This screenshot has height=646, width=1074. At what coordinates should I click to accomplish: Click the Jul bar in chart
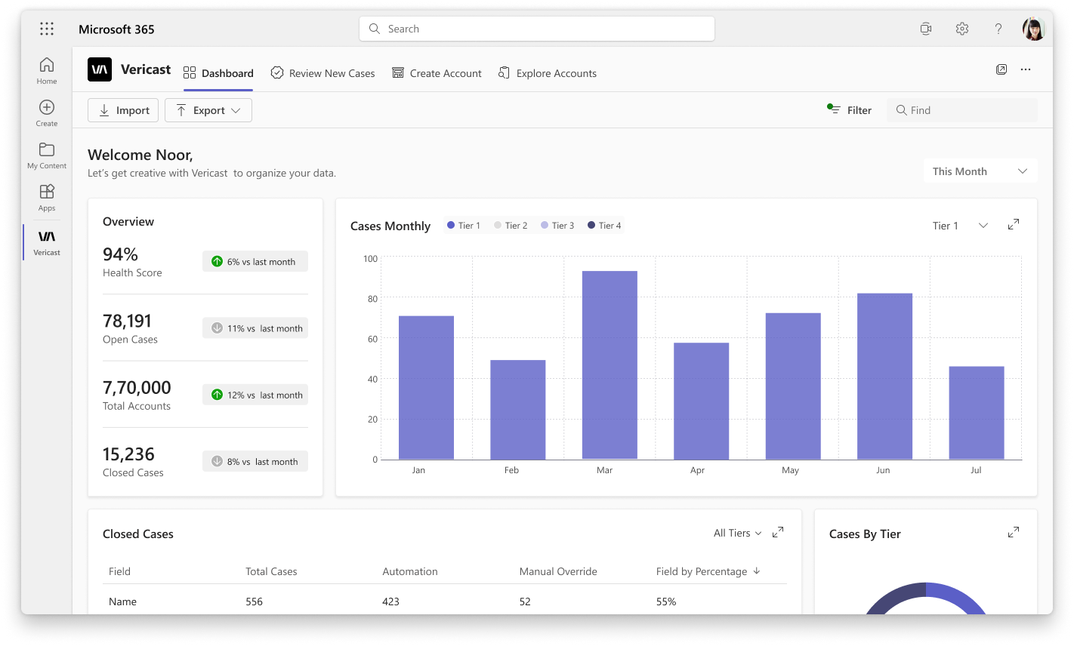[977, 413]
